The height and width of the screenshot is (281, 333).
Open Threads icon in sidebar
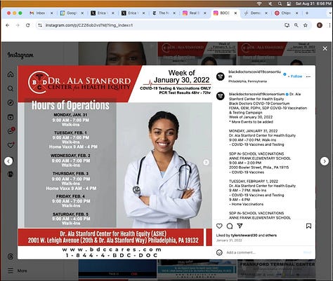click(11, 256)
